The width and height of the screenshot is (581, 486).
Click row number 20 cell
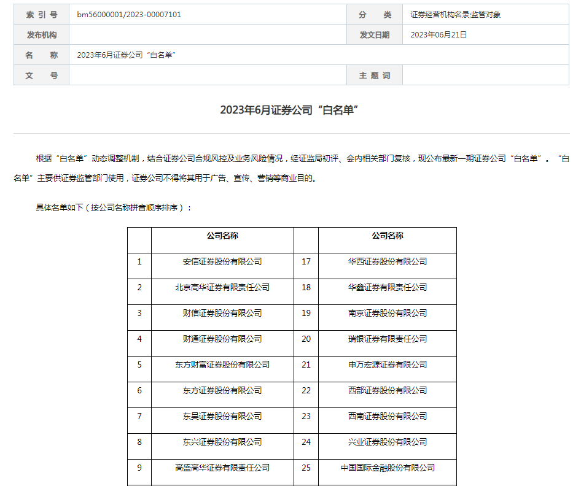(306, 343)
